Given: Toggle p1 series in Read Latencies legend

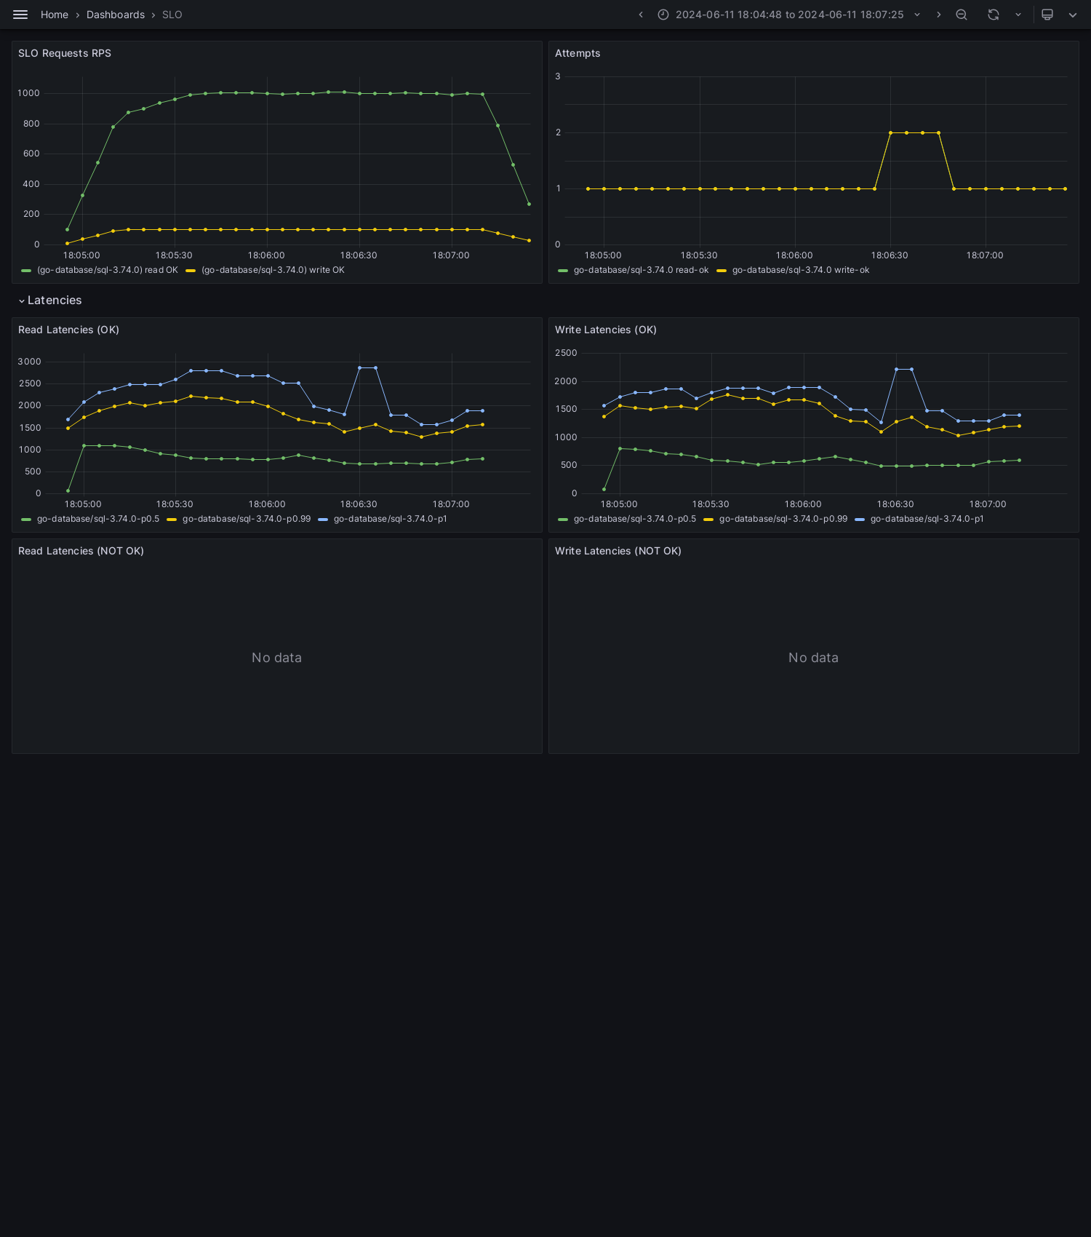Looking at the screenshot, I should pyautogui.click(x=391, y=519).
